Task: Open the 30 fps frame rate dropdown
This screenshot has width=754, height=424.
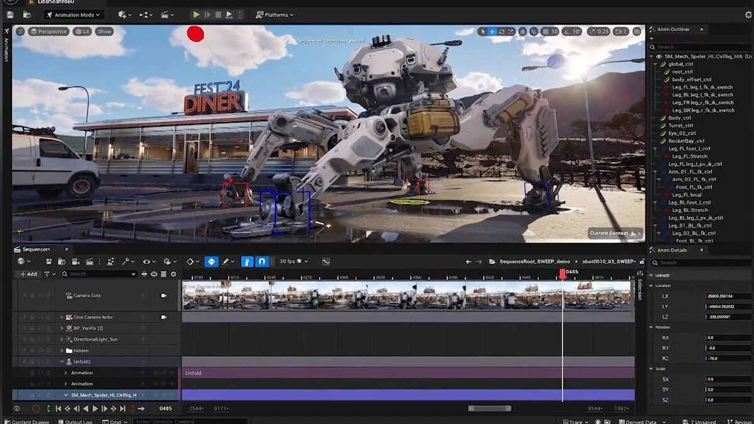Action: 295,261
